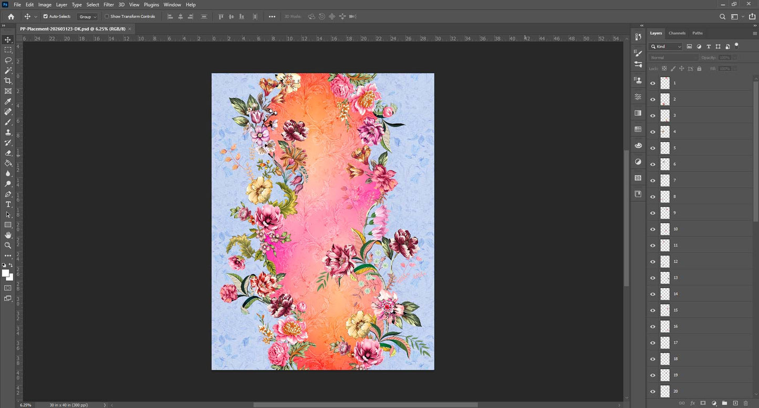Click the more align options ellipsis
The image size is (759, 408).
point(272,17)
